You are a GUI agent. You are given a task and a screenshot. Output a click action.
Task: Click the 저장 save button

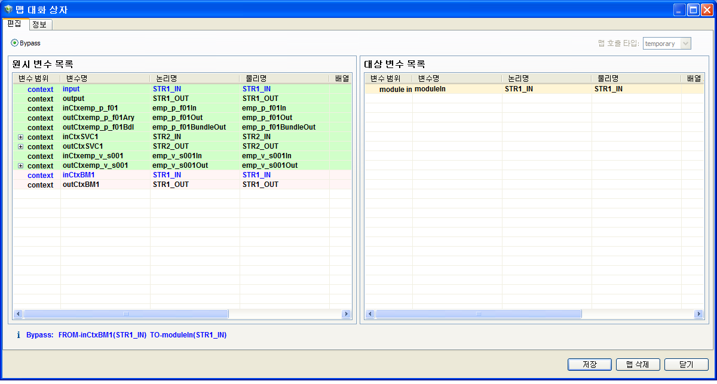coord(590,364)
